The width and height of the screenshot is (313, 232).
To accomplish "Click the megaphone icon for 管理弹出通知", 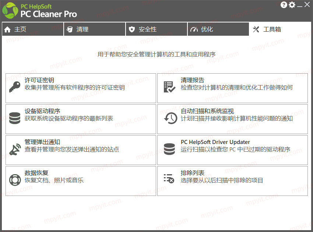I will [15, 150].
